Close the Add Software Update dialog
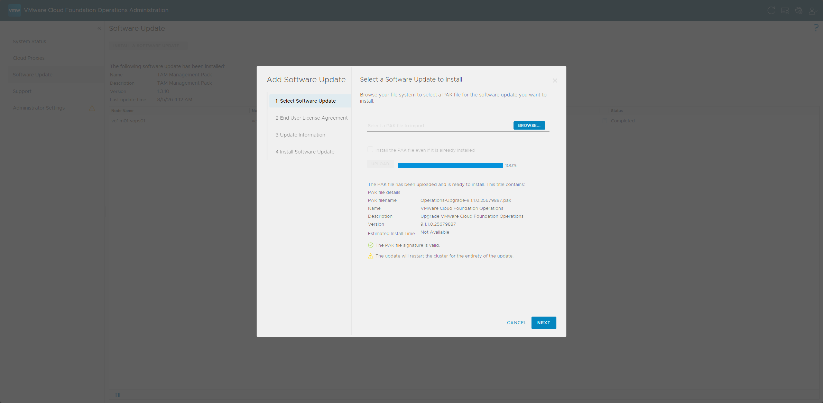The image size is (823, 403). pyautogui.click(x=555, y=81)
